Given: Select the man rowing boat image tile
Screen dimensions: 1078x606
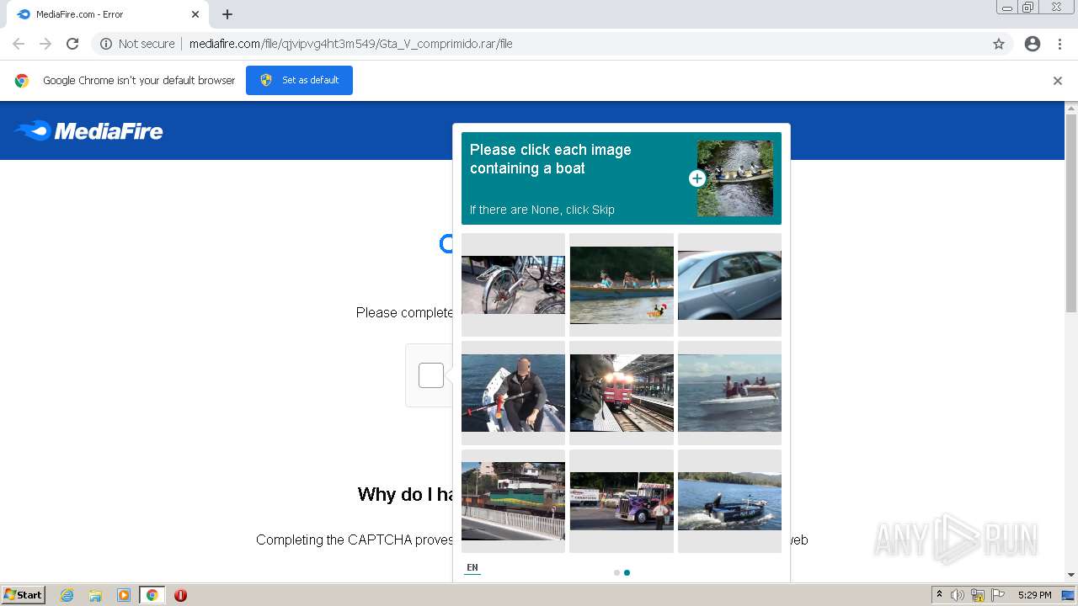Looking at the screenshot, I should [513, 393].
